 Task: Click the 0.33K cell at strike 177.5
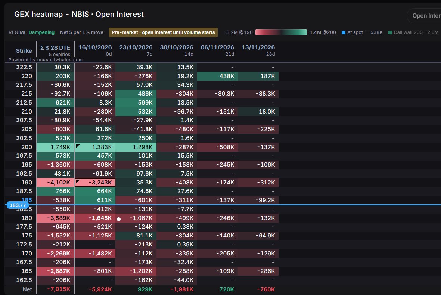pyautogui.click(x=177, y=227)
